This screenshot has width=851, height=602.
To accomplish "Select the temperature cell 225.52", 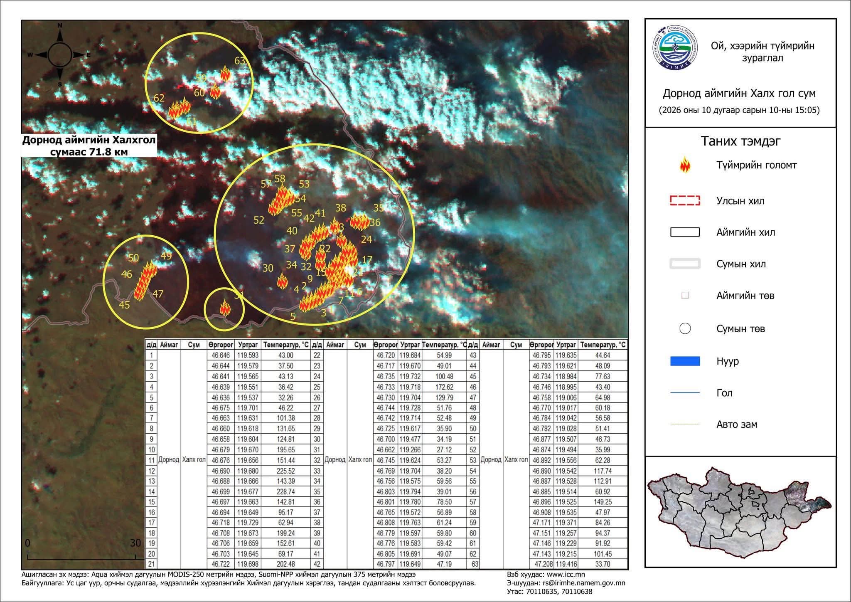I will [287, 471].
